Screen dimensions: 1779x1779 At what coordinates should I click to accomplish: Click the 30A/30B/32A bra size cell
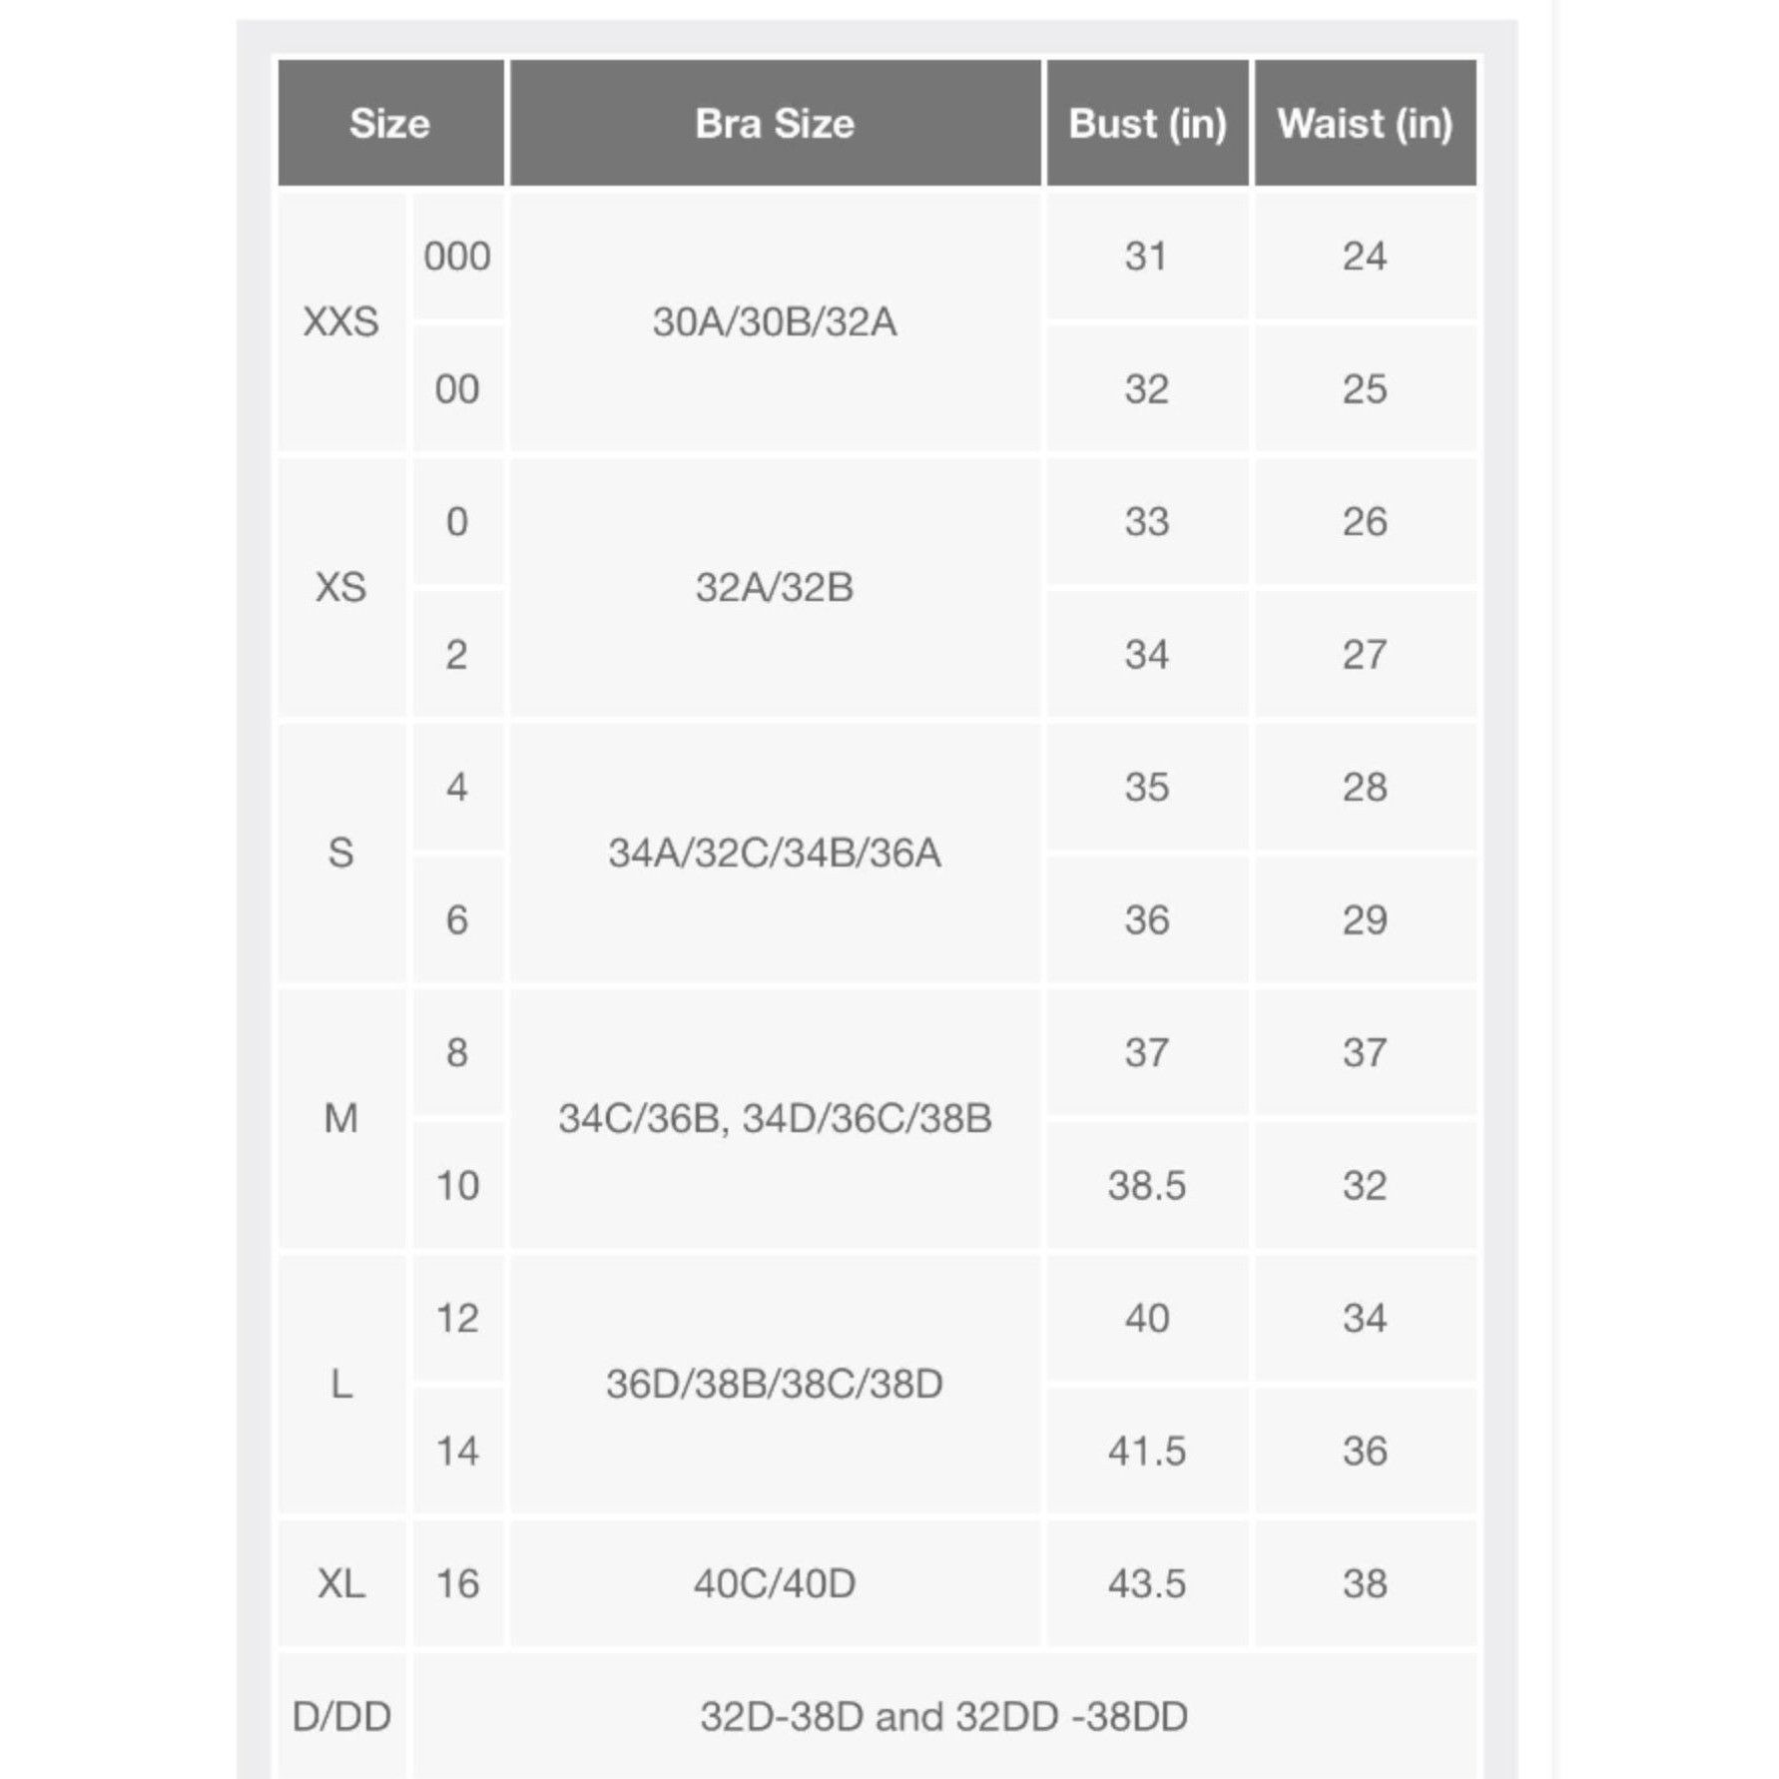pyautogui.click(x=776, y=321)
